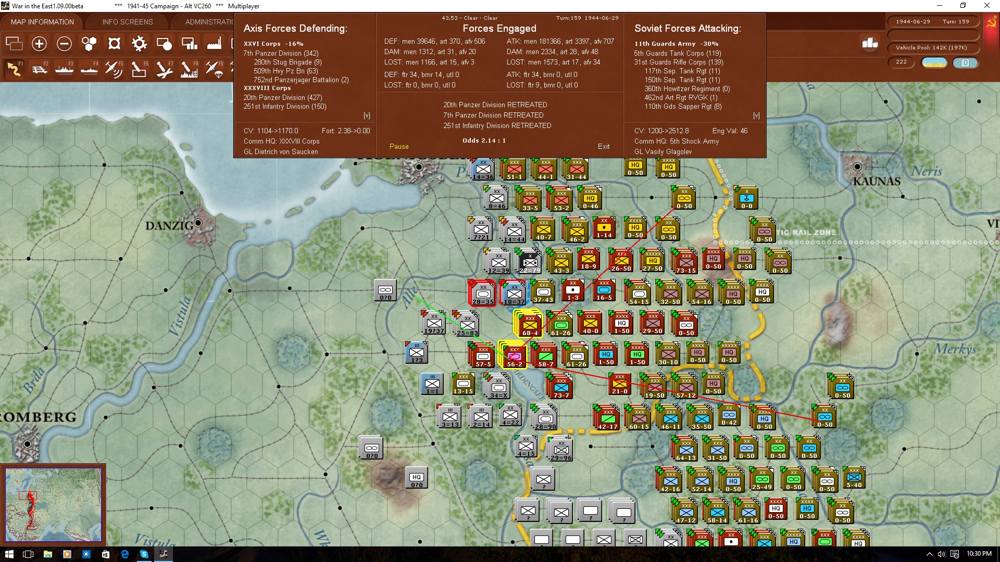Select the highlighted 56-2 Soviet unit

514,356
